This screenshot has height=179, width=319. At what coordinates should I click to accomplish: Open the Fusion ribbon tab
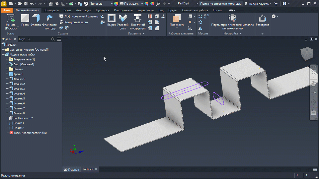click(x=217, y=10)
